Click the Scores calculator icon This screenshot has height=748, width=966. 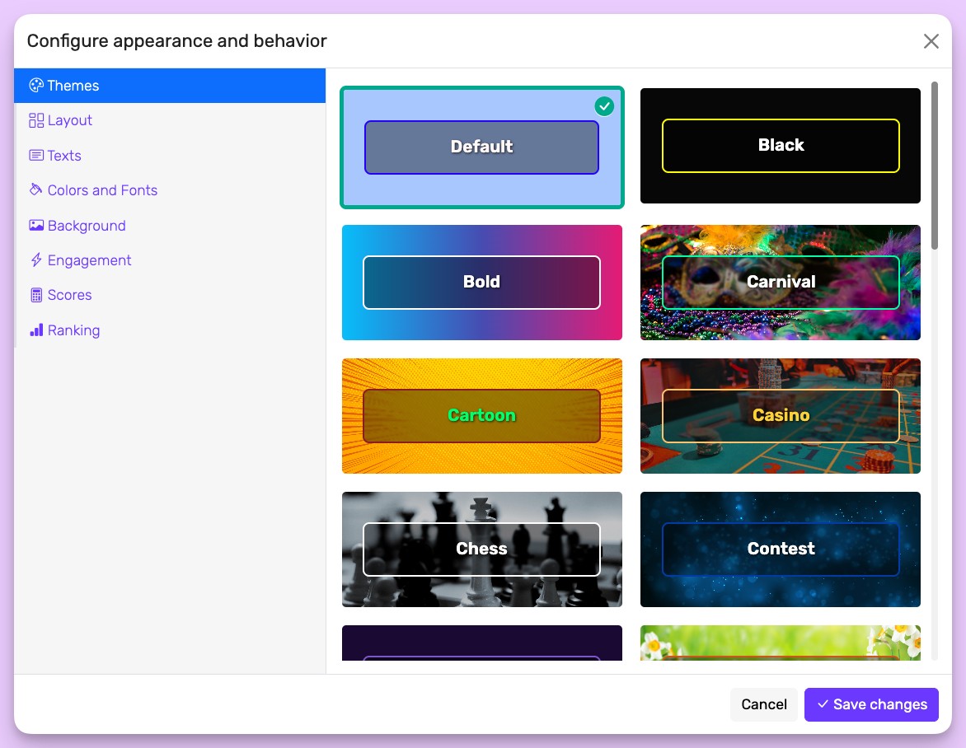point(36,295)
